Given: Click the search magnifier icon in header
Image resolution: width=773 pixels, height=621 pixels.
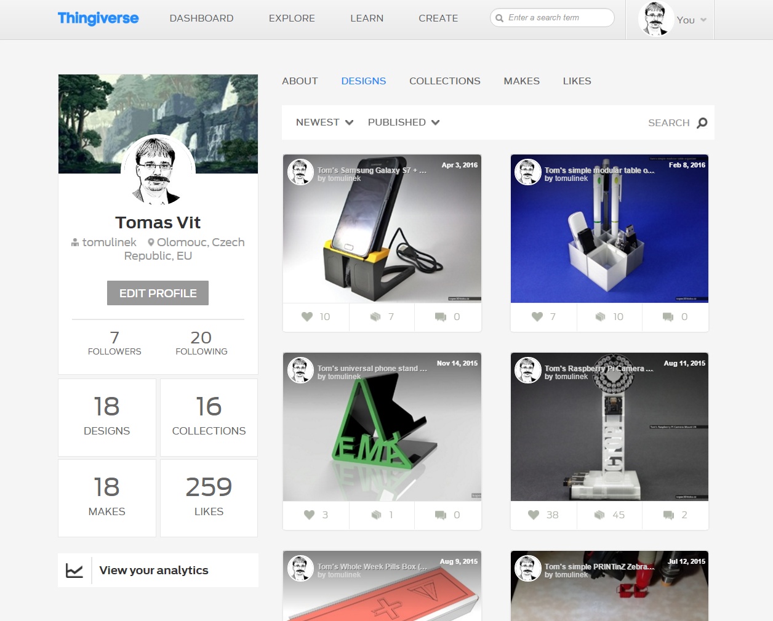Looking at the screenshot, I should 500,18.
